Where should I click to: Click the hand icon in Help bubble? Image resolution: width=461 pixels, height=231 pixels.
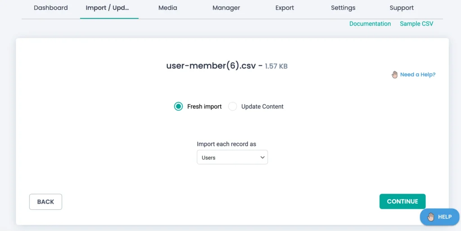pyautogui.click(x=431, y=217)
